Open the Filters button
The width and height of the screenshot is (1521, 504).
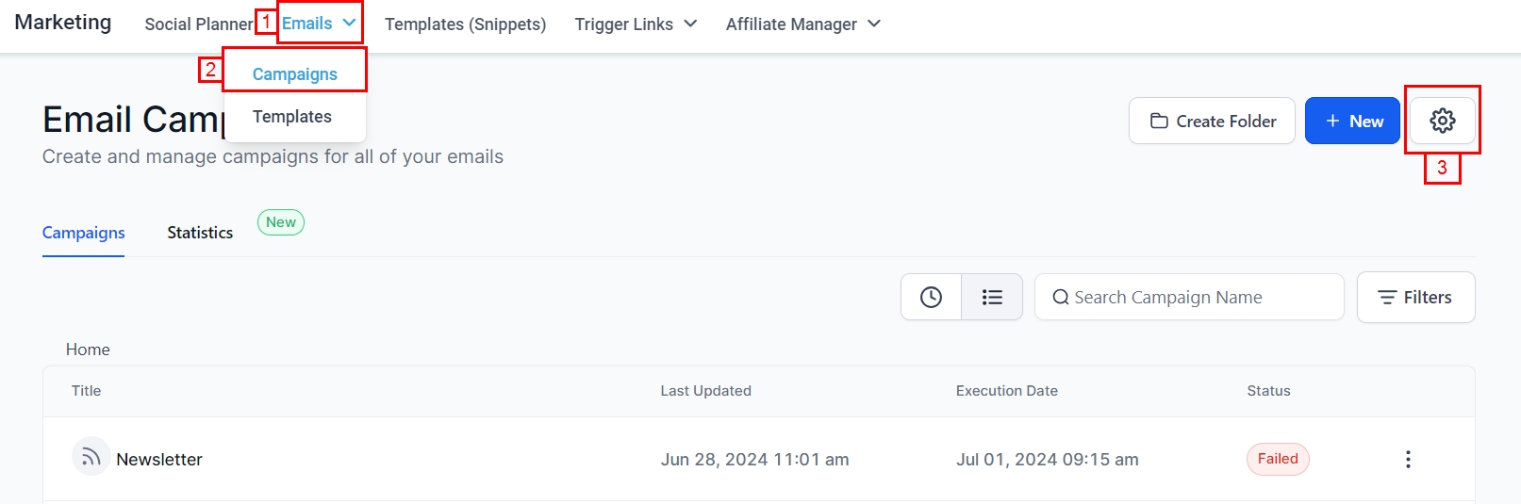pyautogui.click(x=1415, y=298)
